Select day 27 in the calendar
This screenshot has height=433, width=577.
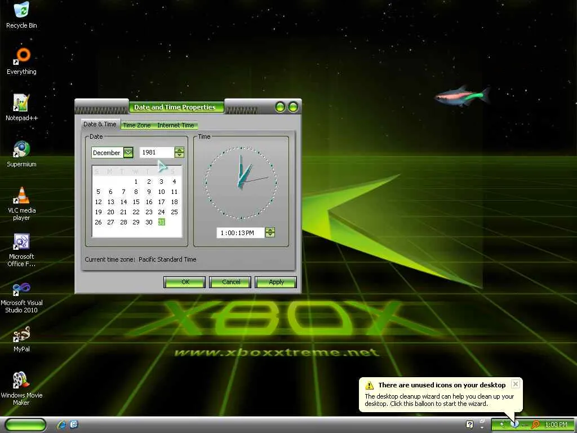point(111,222)
